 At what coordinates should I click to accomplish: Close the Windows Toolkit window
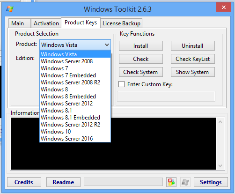coord(223,7)
